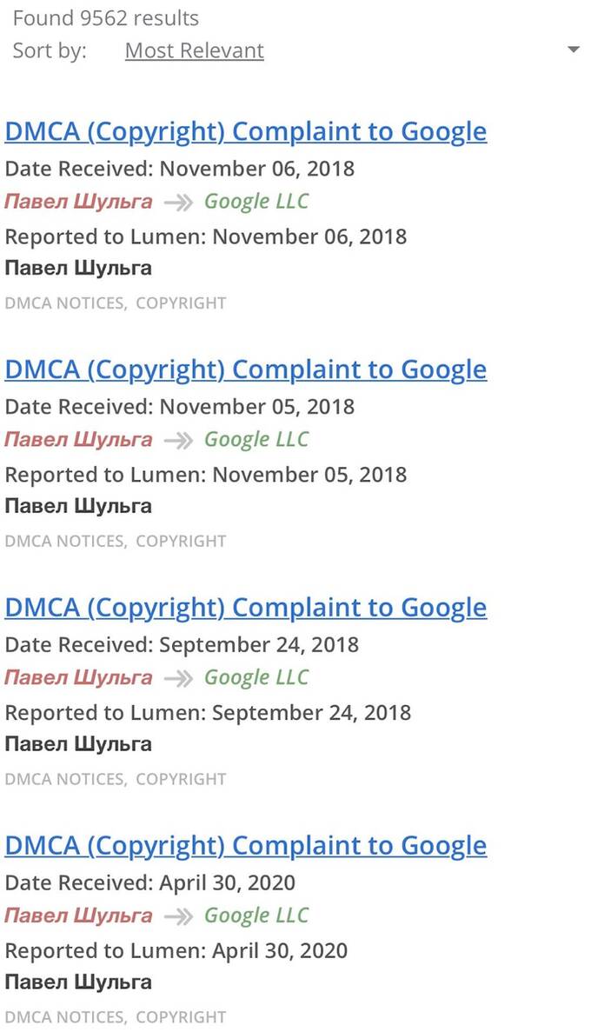The width and height of the screenshot is (591, 1032).
Task: Open the November 05, 2018 DMCA complaint link
Action: click(x=245, y=370)
